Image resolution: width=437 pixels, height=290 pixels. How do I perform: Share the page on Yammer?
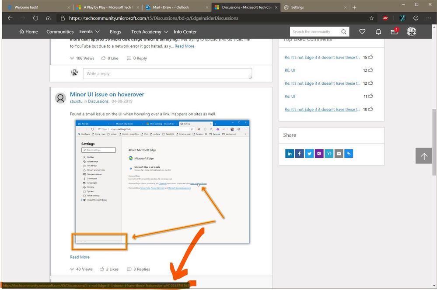(329, 153)
